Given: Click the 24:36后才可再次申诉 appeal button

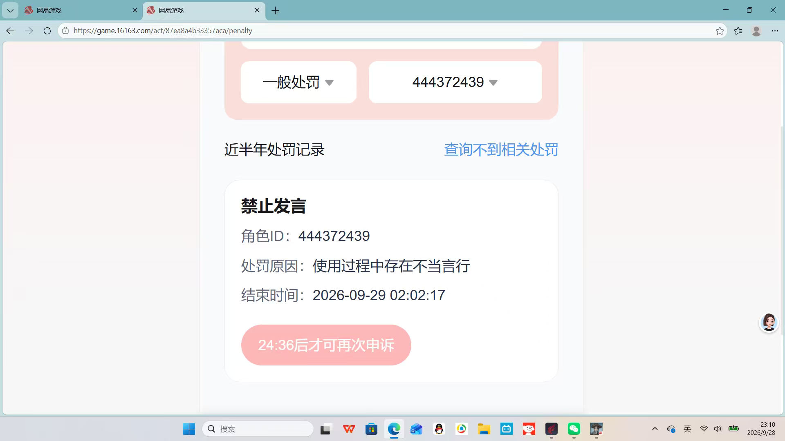Looking at the screenshot, I should pos(326,345).
